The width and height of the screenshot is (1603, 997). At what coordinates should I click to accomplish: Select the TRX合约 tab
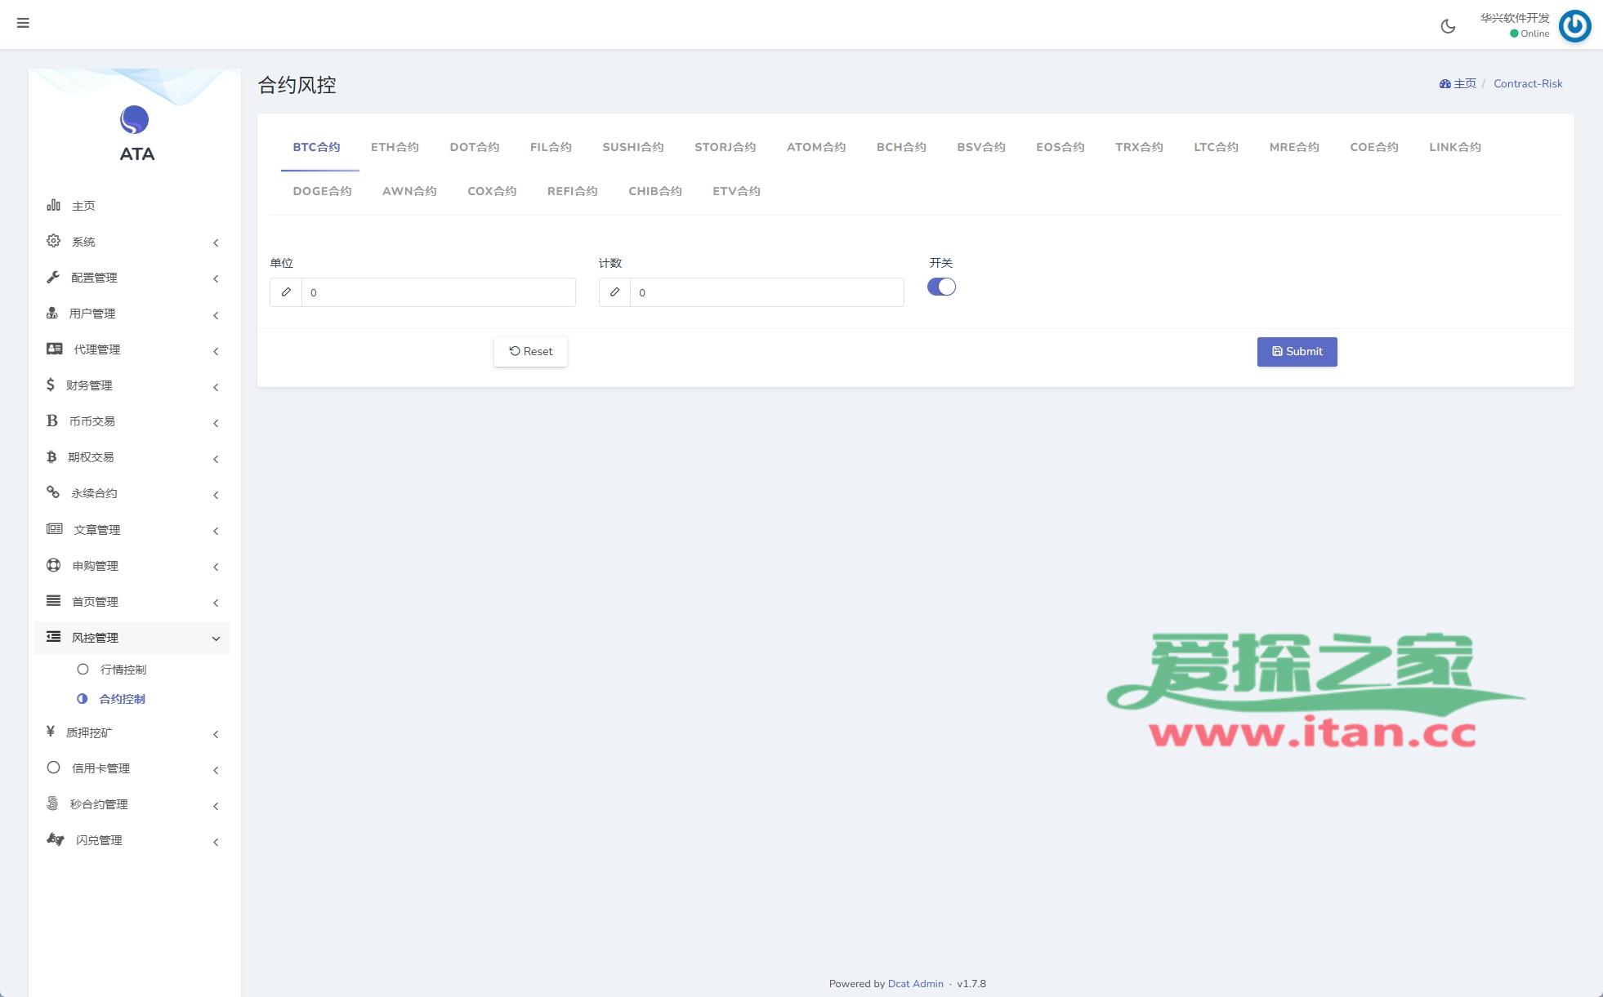click(x=1139, y=147)
